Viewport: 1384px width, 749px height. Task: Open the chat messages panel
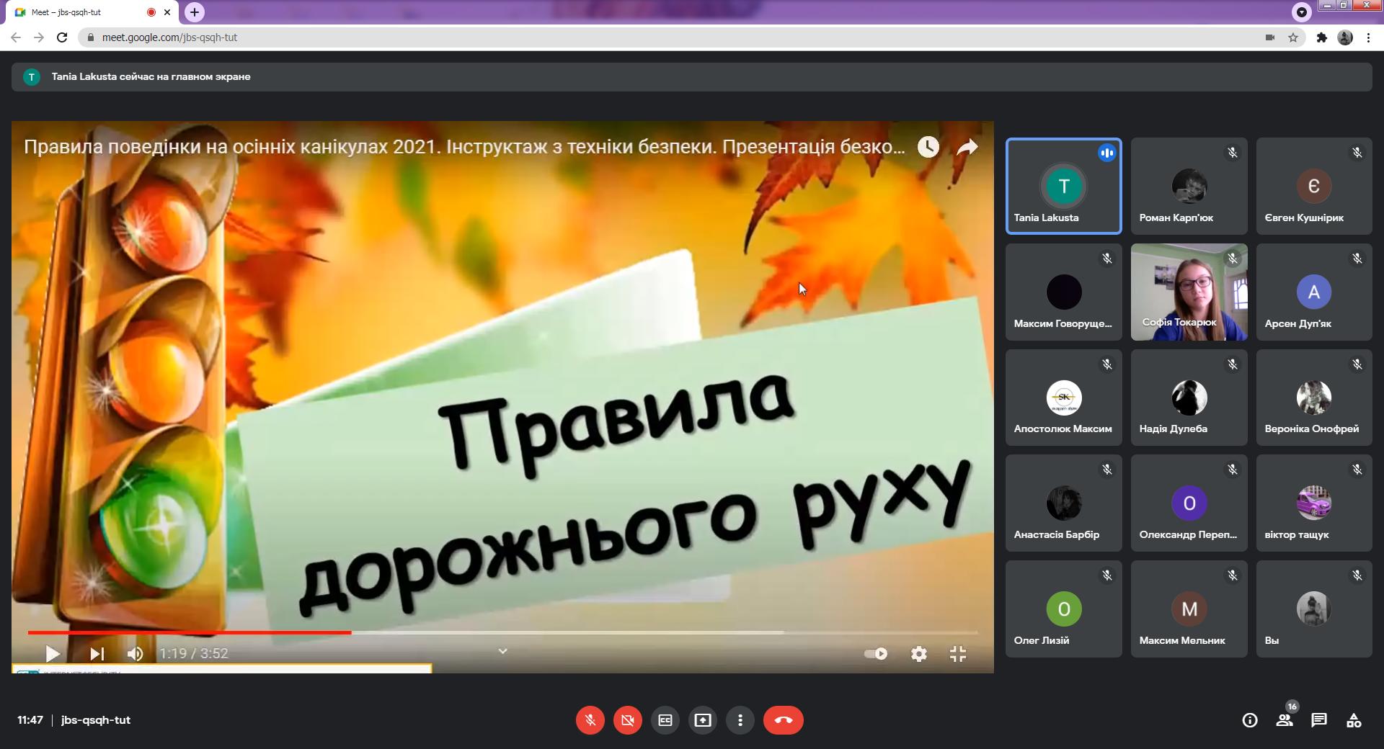click(x=1319, y=720)
